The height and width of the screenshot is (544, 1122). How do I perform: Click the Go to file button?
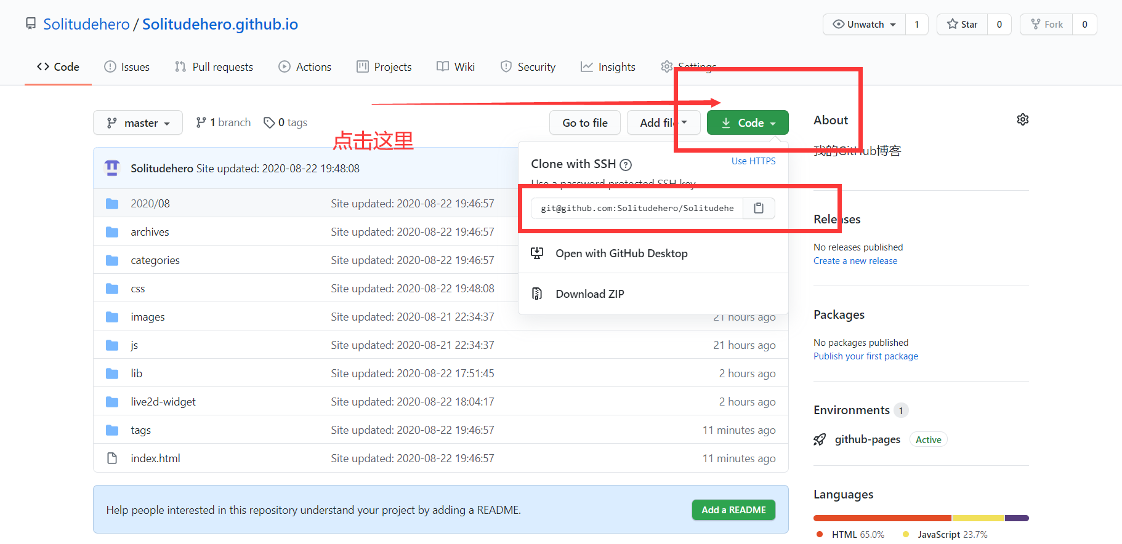coord(585,122)
